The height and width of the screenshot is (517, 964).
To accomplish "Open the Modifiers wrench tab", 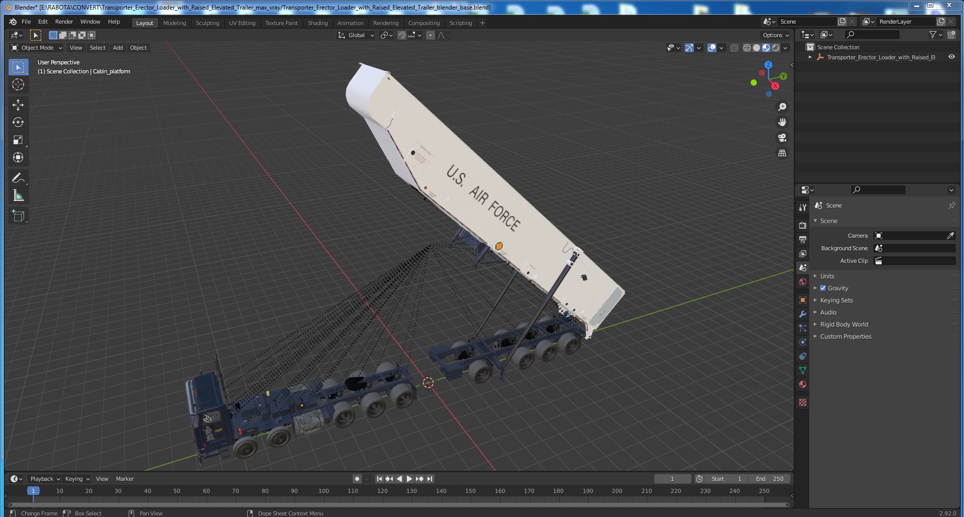I will tap(803, 314).
